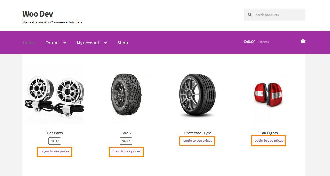Open the Forum menu item
The height and width of the screenshot is (176, 330).
pyautogui.click(x=52, y=43)
